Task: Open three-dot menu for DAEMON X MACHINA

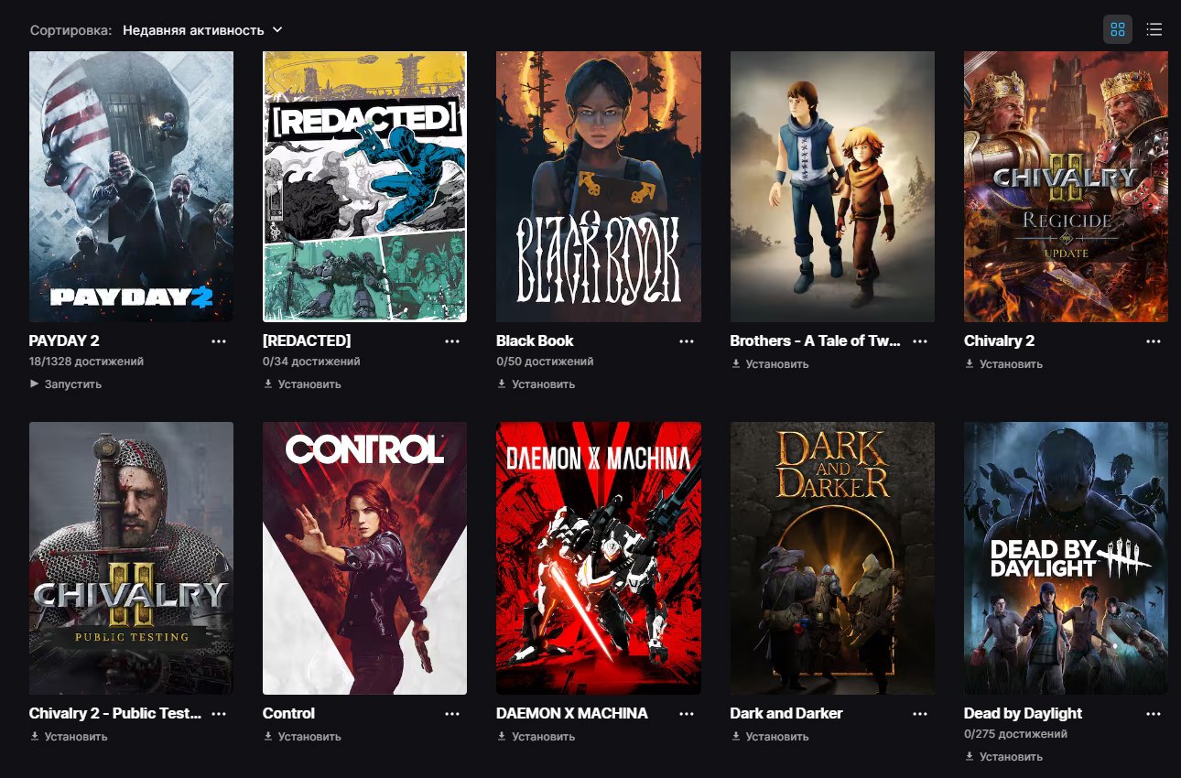Action: 687,714
